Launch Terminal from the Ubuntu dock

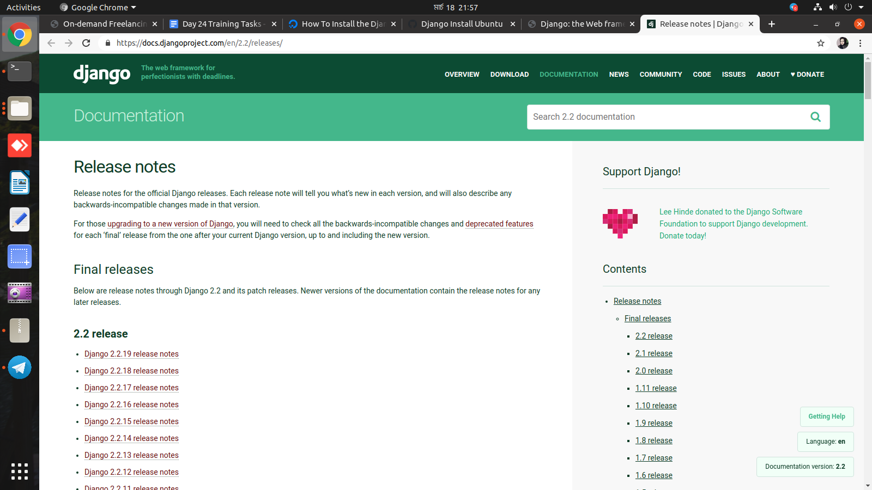point(20,71)
